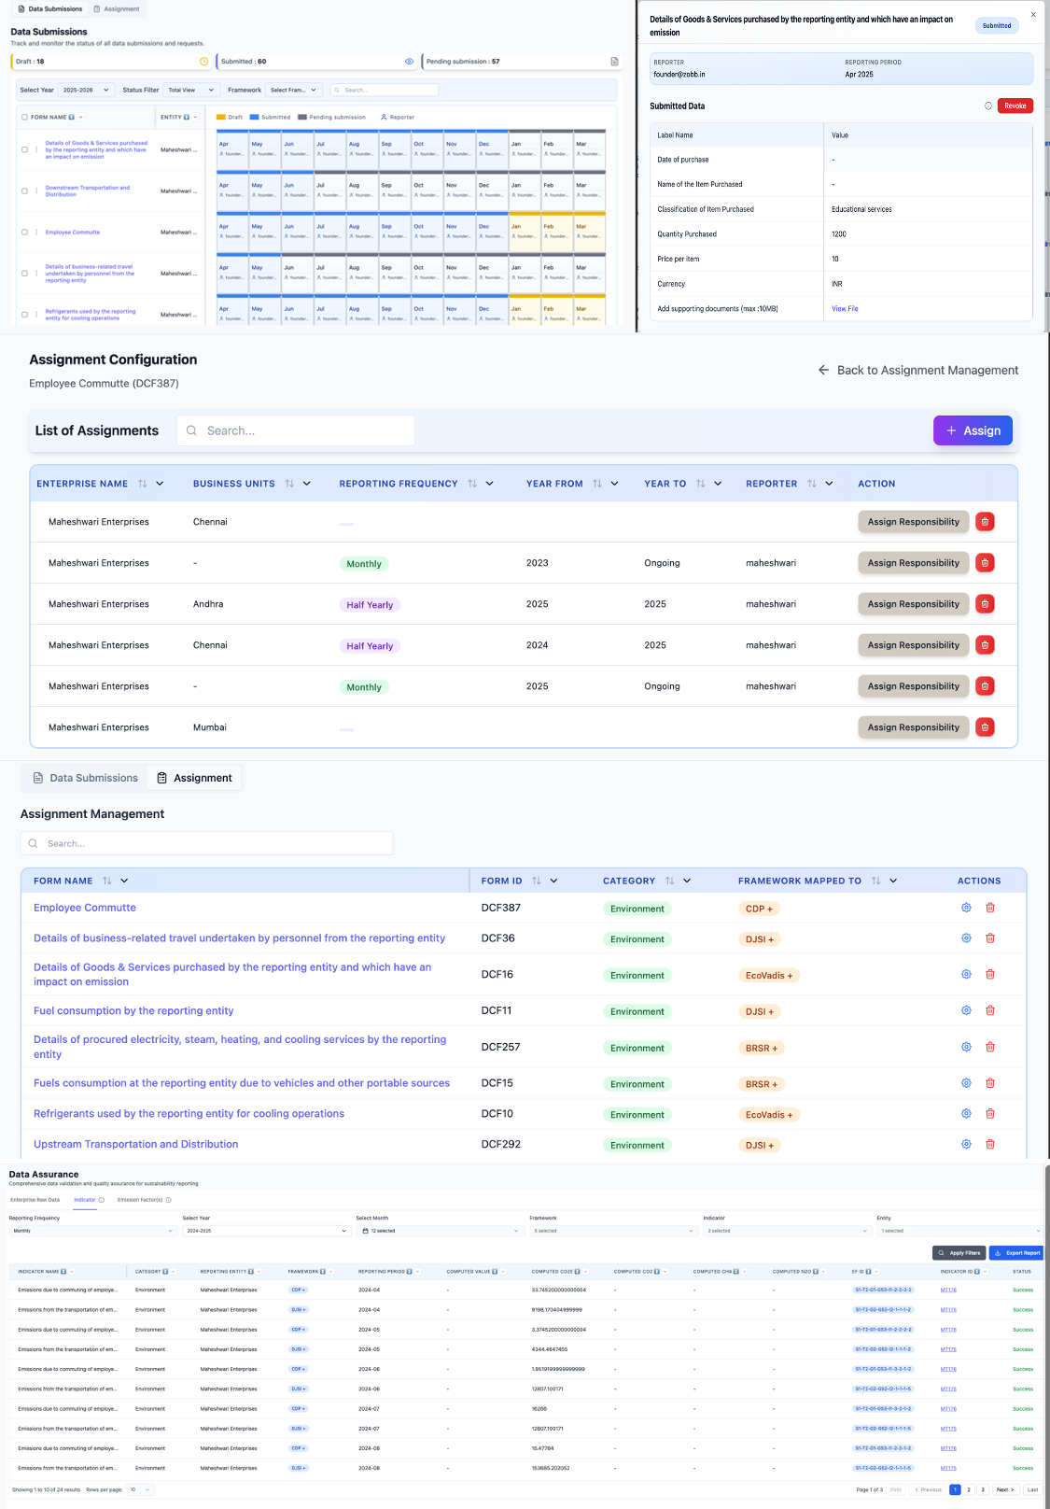
Task: Open three-dot menu for Downstream Transportation row
Action: [x=36, y=190]
